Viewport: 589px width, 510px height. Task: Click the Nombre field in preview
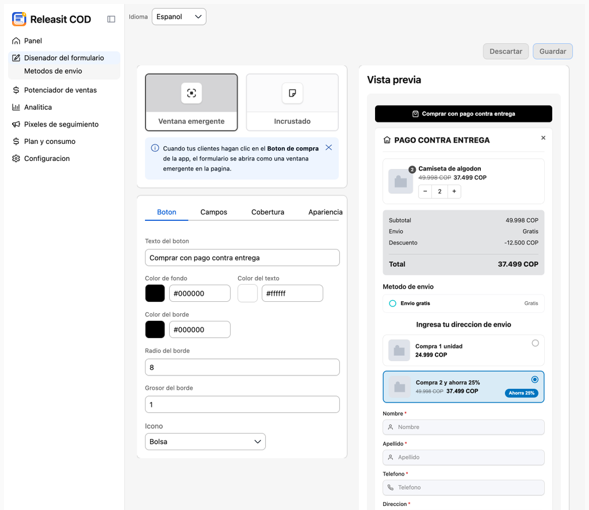pyautogui.click(x=464, y=427)
